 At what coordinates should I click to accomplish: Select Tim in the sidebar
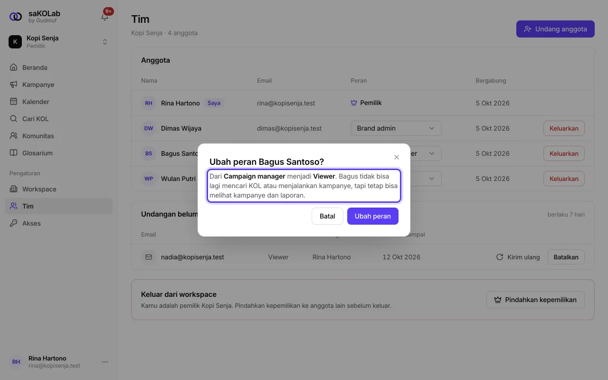pyautogui.click(x=58, y=206)
